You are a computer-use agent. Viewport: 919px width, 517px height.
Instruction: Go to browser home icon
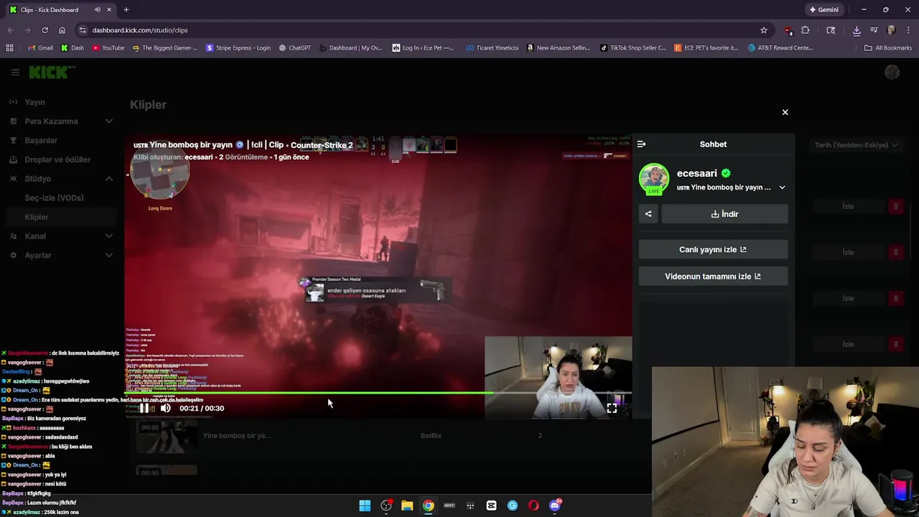(x=62, y=30)
